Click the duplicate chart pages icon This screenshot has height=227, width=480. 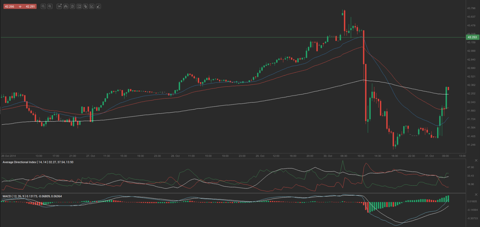(x=85, y=6)
